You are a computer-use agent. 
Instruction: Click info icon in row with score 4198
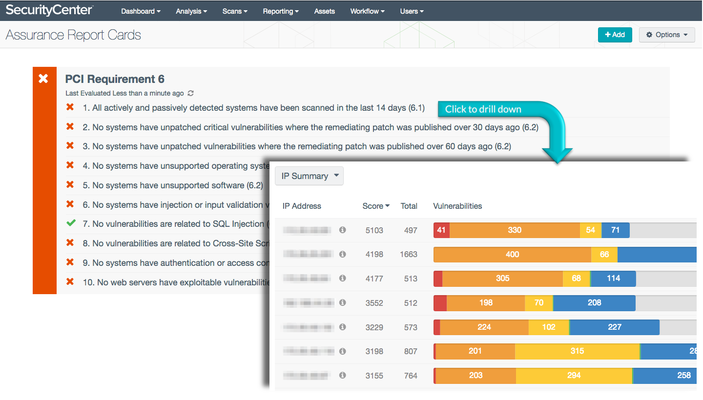[343, 254]
